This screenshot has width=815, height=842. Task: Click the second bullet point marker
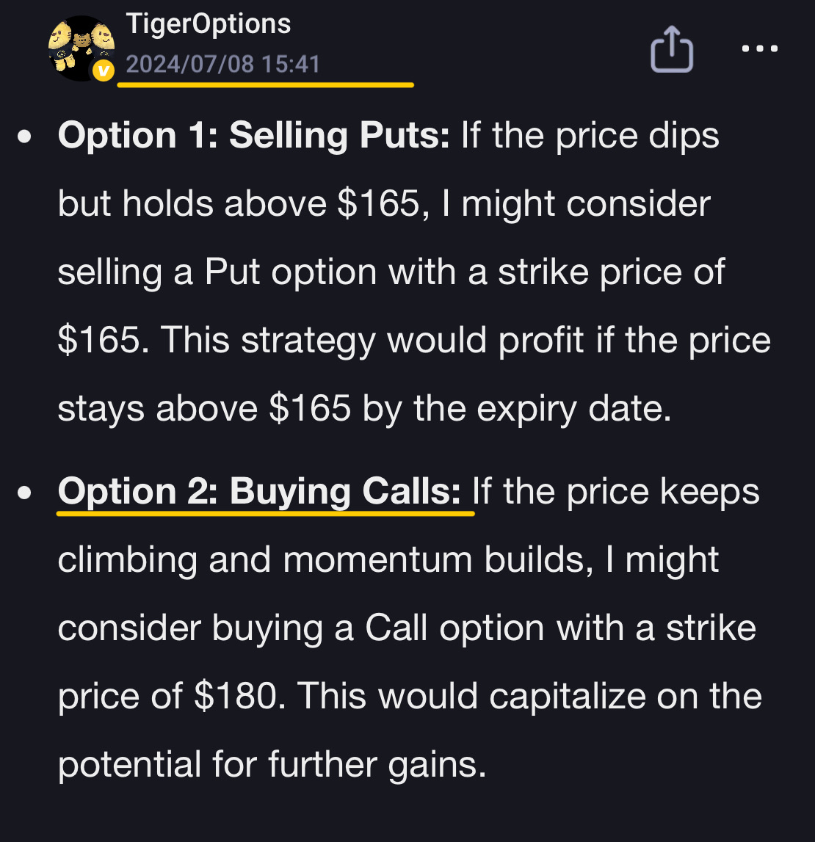(x=26, y=493)
